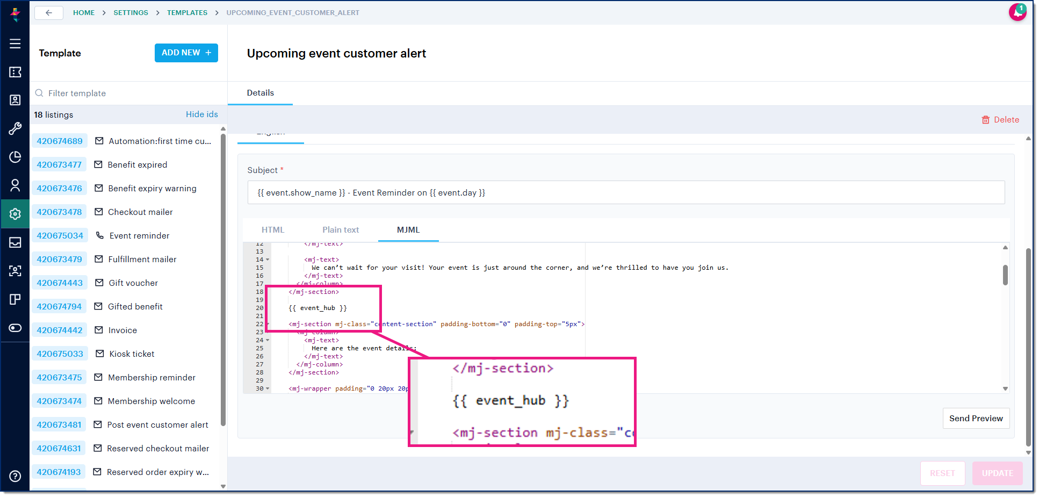Open Fulfillment mailer template
The width and height of the screenshot is (1039, 497).
click(142, 259)
